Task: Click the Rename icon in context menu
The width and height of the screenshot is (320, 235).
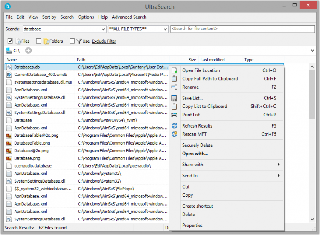Action: pos(174,87)
